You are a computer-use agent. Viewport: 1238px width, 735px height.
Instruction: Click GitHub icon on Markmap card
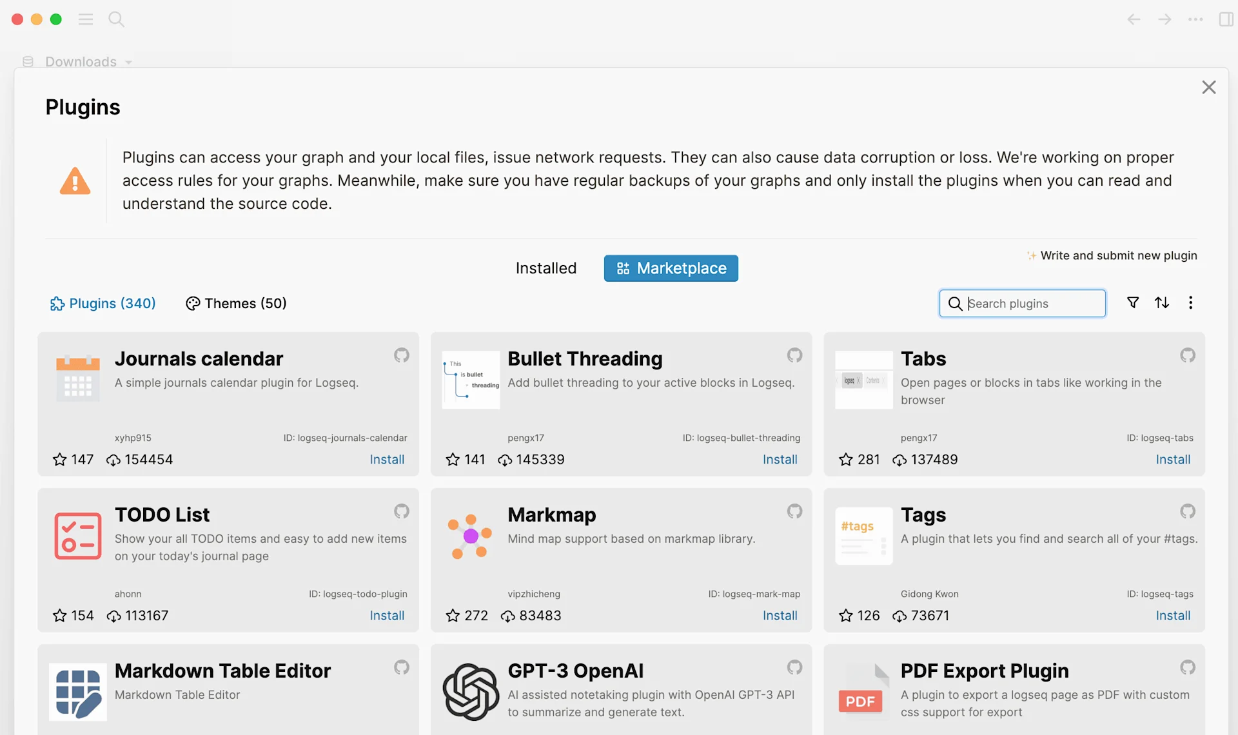coord(794,511)
